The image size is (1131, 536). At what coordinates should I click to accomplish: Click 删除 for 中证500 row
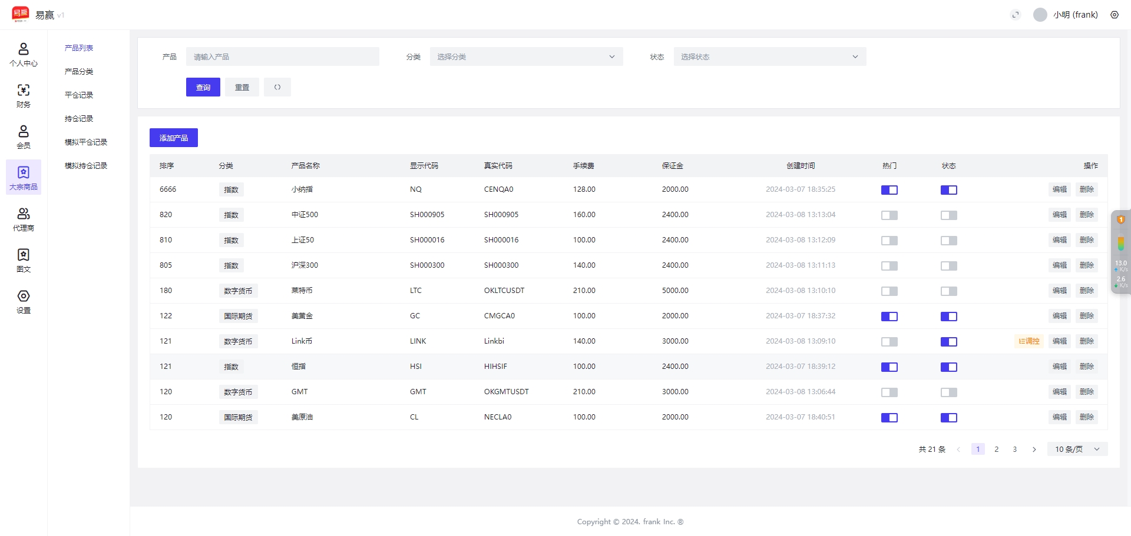[x=1087, y=215]
